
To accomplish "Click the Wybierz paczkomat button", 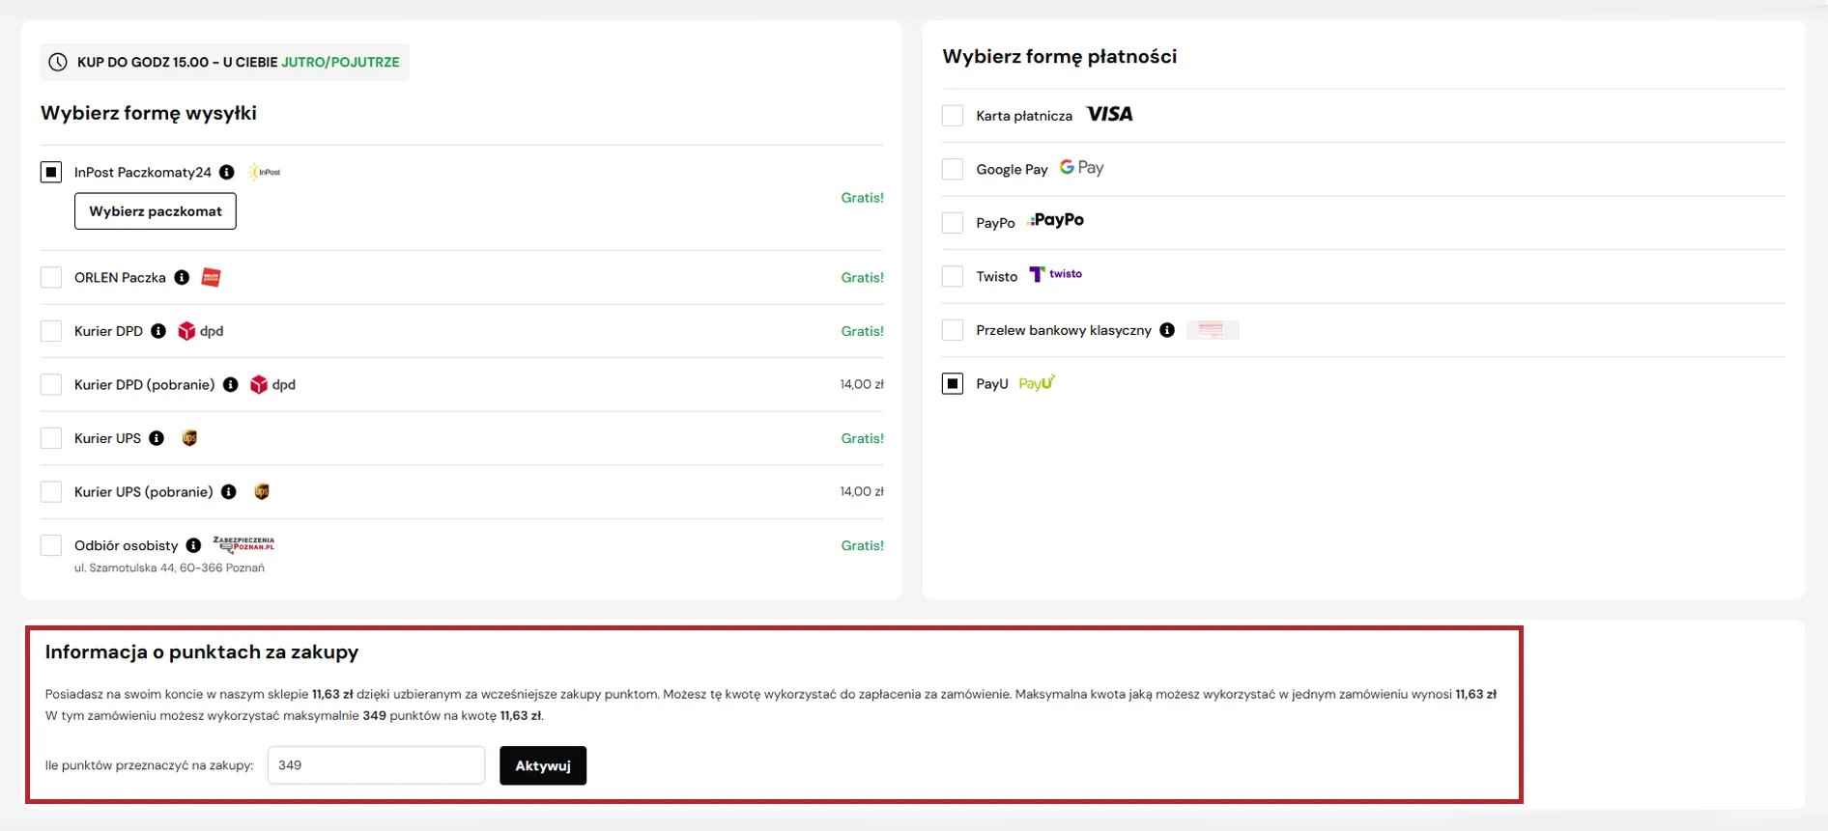I will pos(156,211).
